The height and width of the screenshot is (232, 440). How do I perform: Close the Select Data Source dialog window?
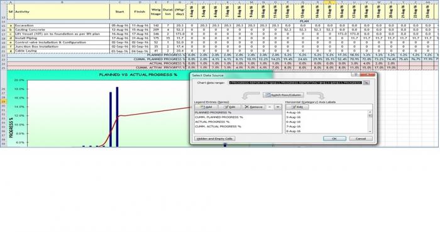click(368, 75)
